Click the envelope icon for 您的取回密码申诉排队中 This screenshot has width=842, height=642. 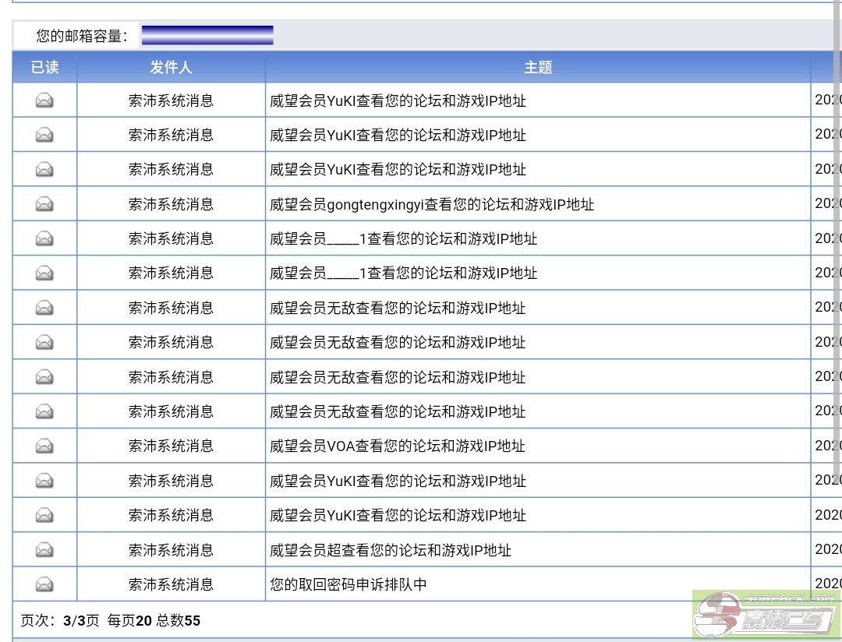tap(44, 584)
